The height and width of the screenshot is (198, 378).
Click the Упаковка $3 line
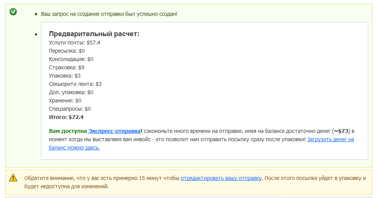click(65, 76)
